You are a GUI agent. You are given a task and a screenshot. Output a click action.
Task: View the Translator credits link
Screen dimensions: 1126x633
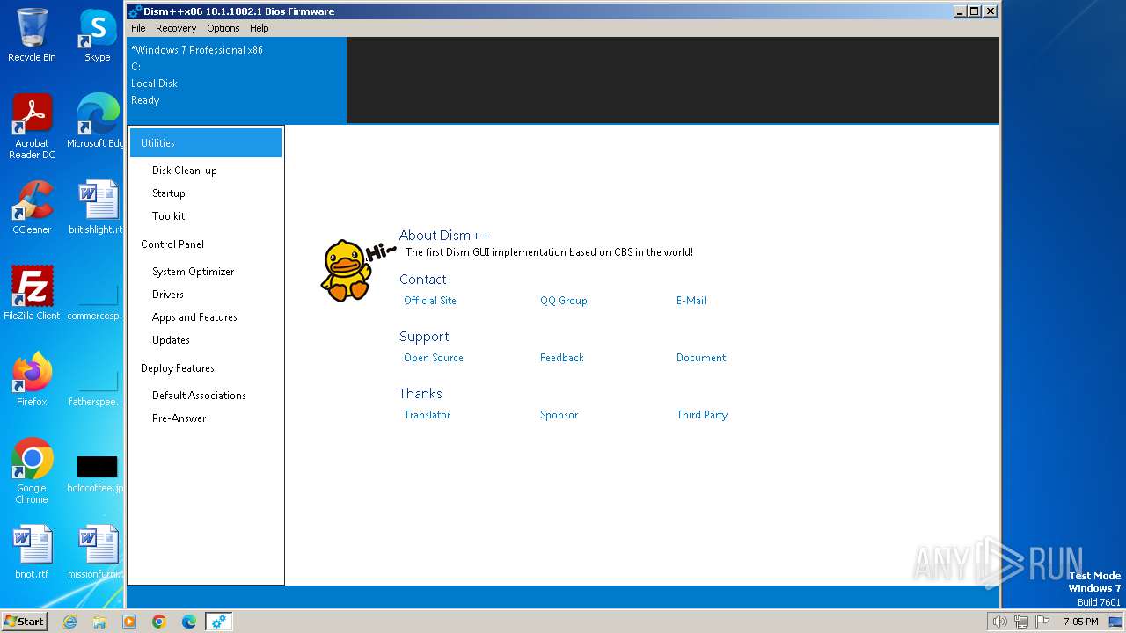(427, 415)
